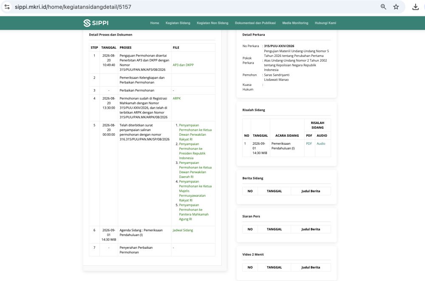Go to Dokumentasi dan Publikasi menu
This screenshot has width=425, height=281.
coord(255,23)
